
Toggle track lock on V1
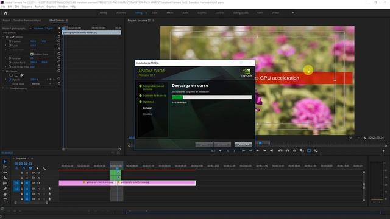click(22, 183)
